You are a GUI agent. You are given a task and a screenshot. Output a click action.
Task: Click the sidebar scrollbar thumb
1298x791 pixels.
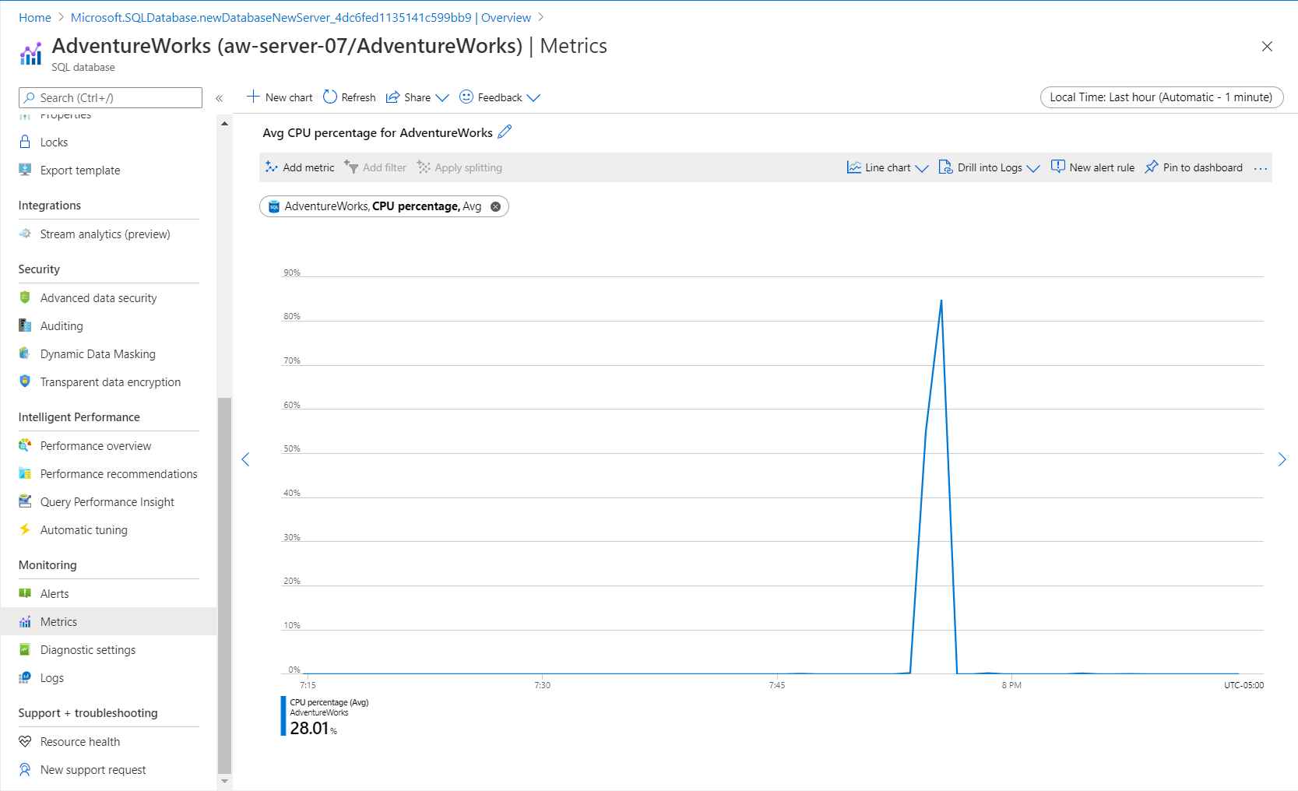tap(224, 585)
